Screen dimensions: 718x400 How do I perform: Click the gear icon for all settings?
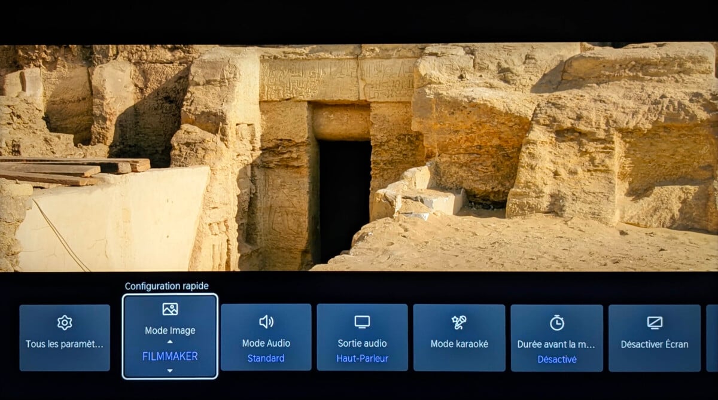pos(65,323)
